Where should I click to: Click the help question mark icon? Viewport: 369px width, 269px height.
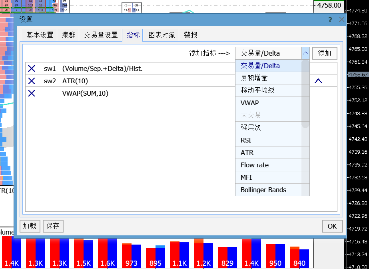tap(330, 20)
